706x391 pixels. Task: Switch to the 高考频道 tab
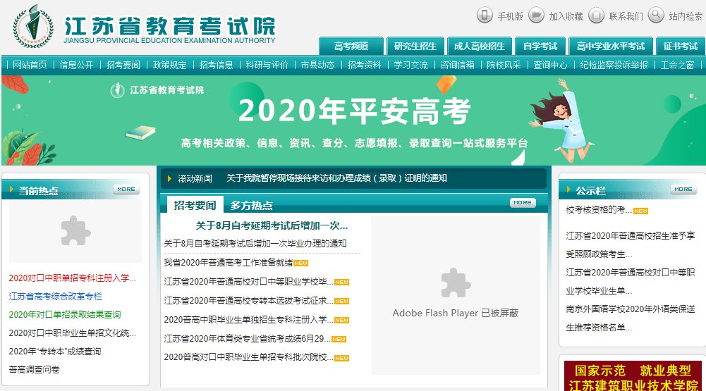pyautogui.click(x=351, y=46)
